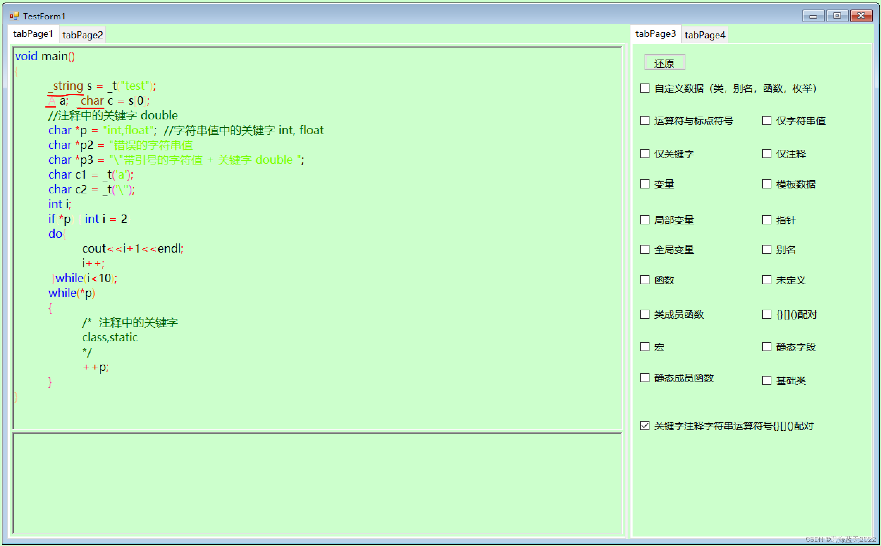This screenshot has width=881, height=546.
Task: Toggle the 未定义 checkbox
Action: 766,280
